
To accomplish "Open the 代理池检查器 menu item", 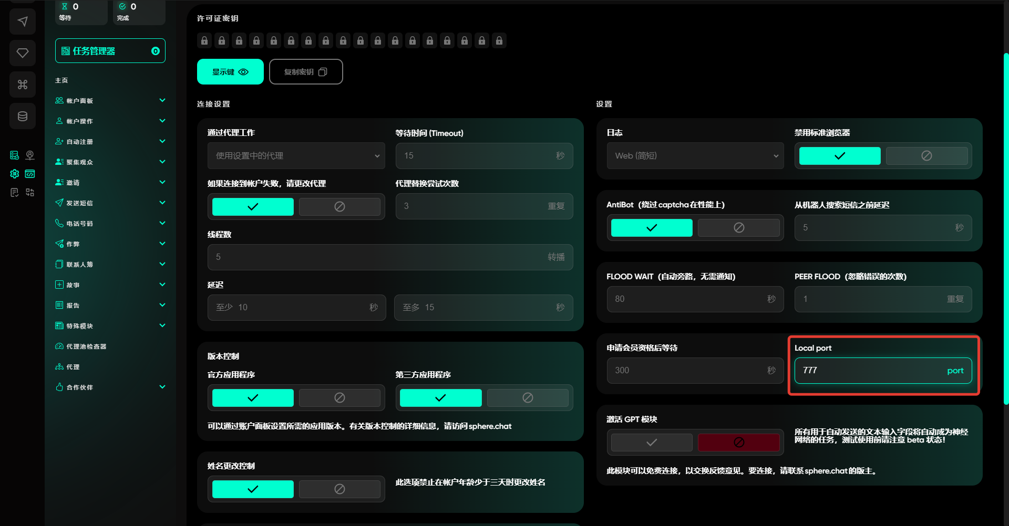I will [x=86, y=346].
